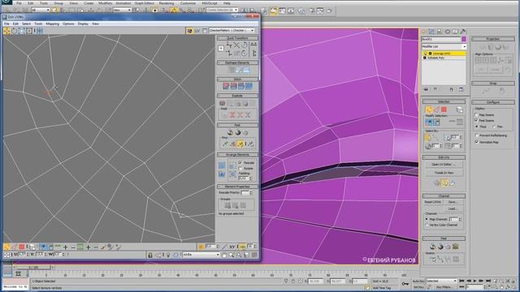Toggle Normalize Map checkbox

[477, 142]
